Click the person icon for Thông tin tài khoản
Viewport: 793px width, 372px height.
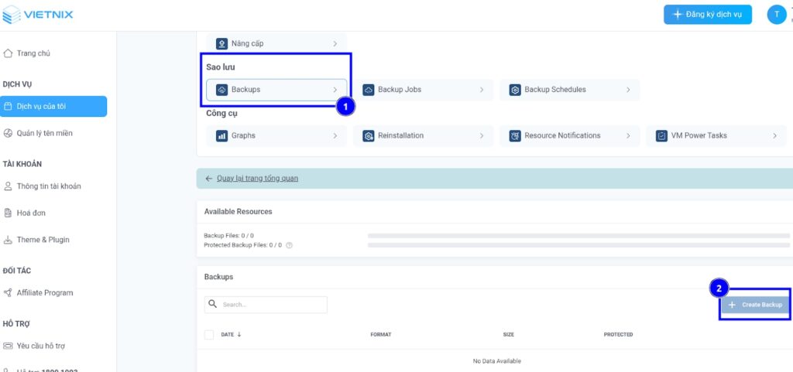click(8, 186)
